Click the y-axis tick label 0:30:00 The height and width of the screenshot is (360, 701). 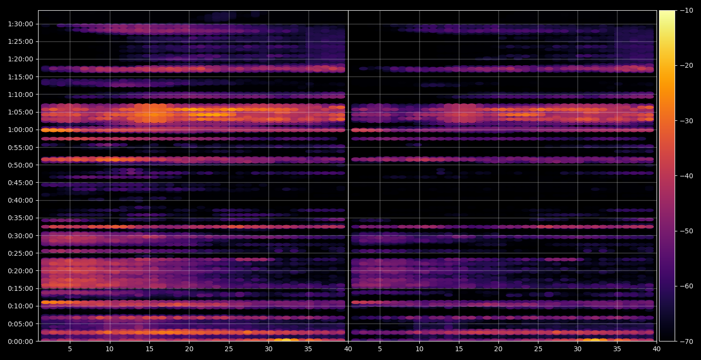pos(20,236)
